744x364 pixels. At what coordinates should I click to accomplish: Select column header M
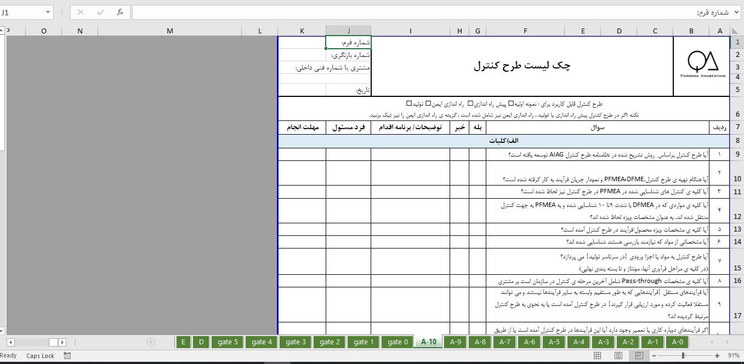click(x=170, y=31)
